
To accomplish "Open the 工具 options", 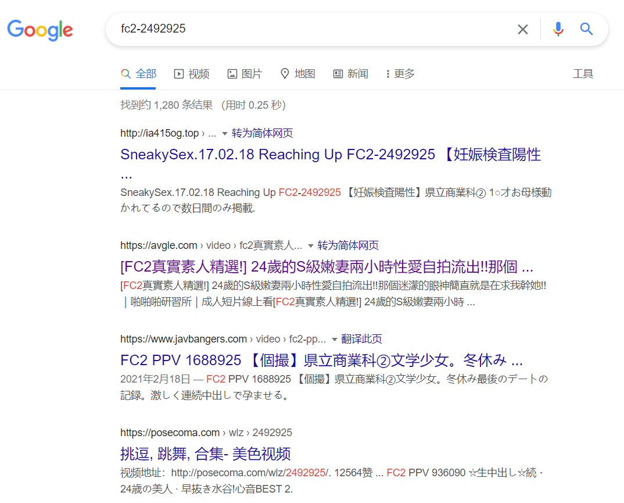I will [583, 74].
